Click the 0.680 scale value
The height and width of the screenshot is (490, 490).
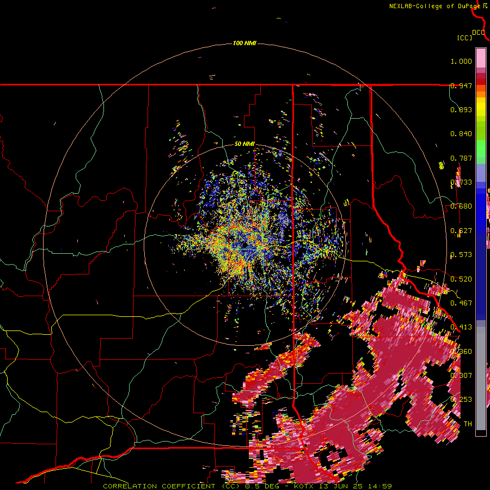[461, 206]
